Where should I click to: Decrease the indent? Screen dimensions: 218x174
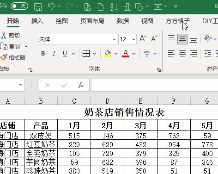point(208,54)
